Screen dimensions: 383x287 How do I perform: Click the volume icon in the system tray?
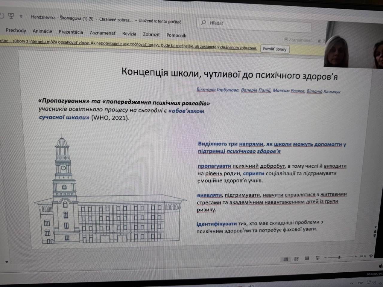pyautogui.click(x=374, y=282)
